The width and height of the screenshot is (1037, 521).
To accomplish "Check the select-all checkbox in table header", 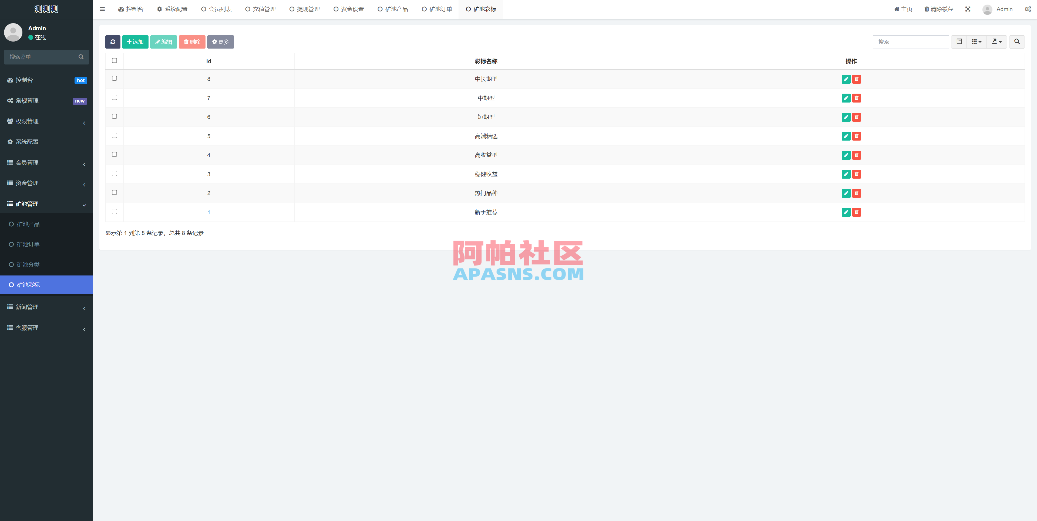I will pyautogui.click(x=114, y=60).
